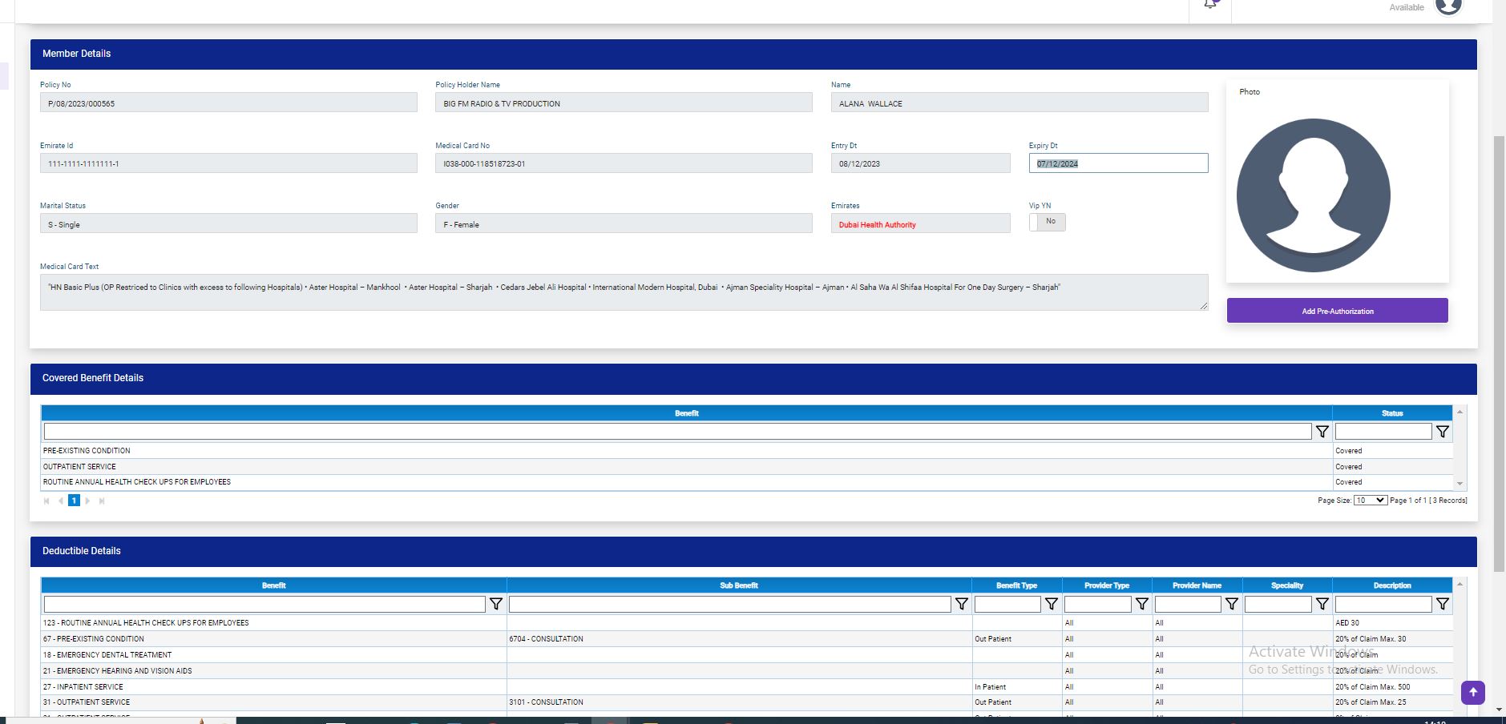
Task: Click the purple scroll-to-top arrow button
Action: [x=1472, y=692]
